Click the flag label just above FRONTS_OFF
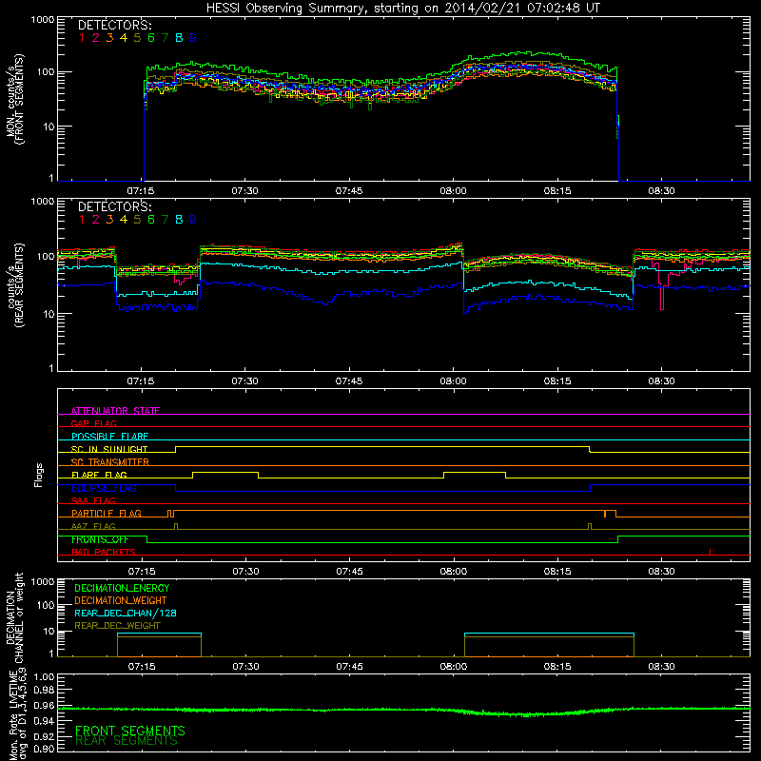 point(93,527)
